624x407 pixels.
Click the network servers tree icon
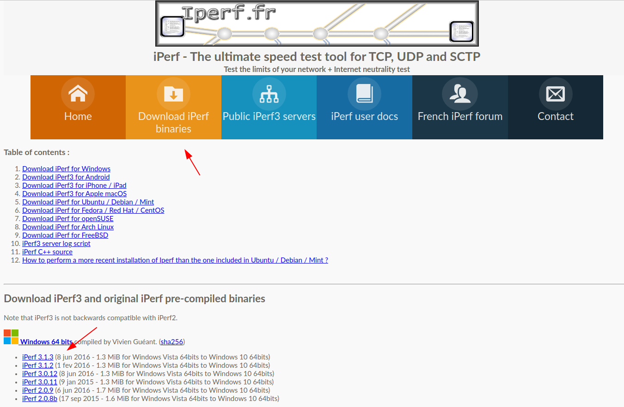(269, 94)
